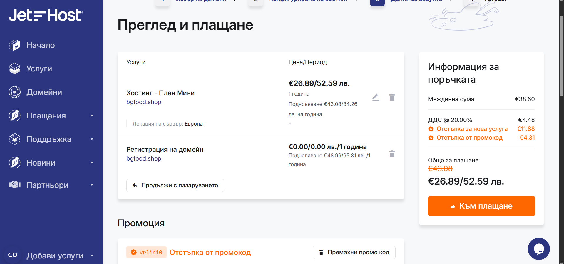The image size is (564, 264).
Task: Expand the Плащания submenu arrow
Action: coord(92,116)
